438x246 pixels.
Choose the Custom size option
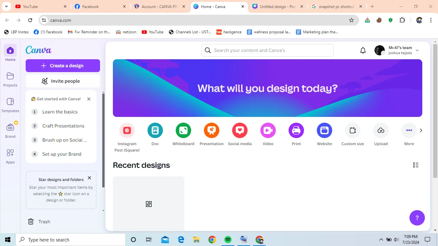[353, 130]
